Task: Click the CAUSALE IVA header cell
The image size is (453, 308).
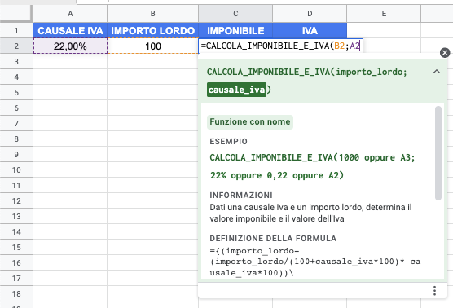Action: [x=70, y=30]
